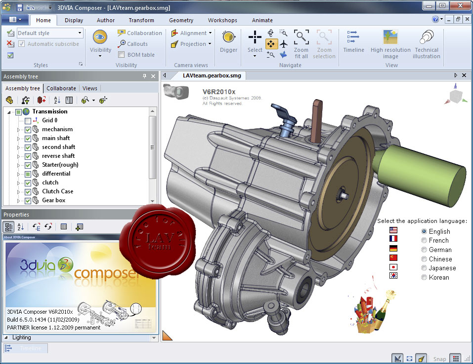Activate the highlighted Pan navigation mode
Image resolution: width=473 pixels, height=364 pixels.
[x=271, y=44]
